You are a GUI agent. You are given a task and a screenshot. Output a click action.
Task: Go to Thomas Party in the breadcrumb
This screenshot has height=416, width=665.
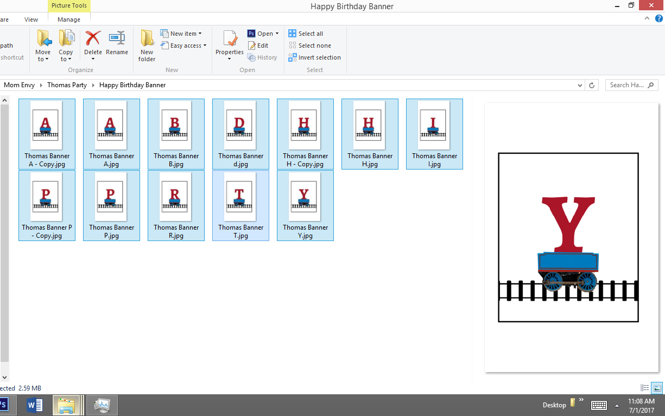(67, 85)
